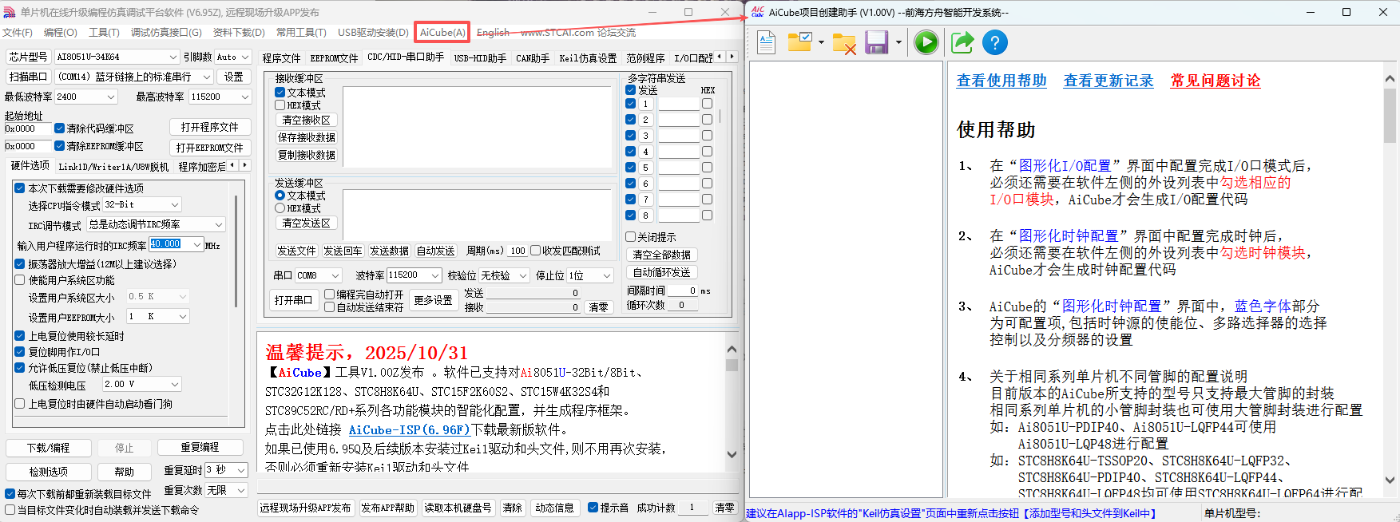Click the 打开程序文件 button
The width and height of the screenshot is (1400, 522).
(x=210, y=127)
